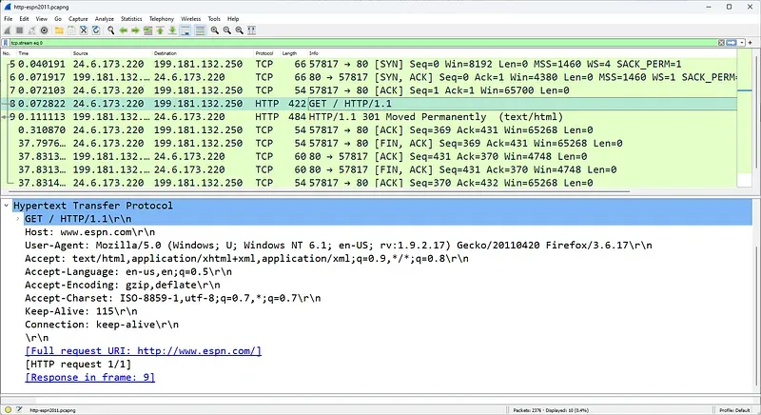Select the Accept-Encoding: gzip,deflate line
761x415 pixels.
pos(123,285)
